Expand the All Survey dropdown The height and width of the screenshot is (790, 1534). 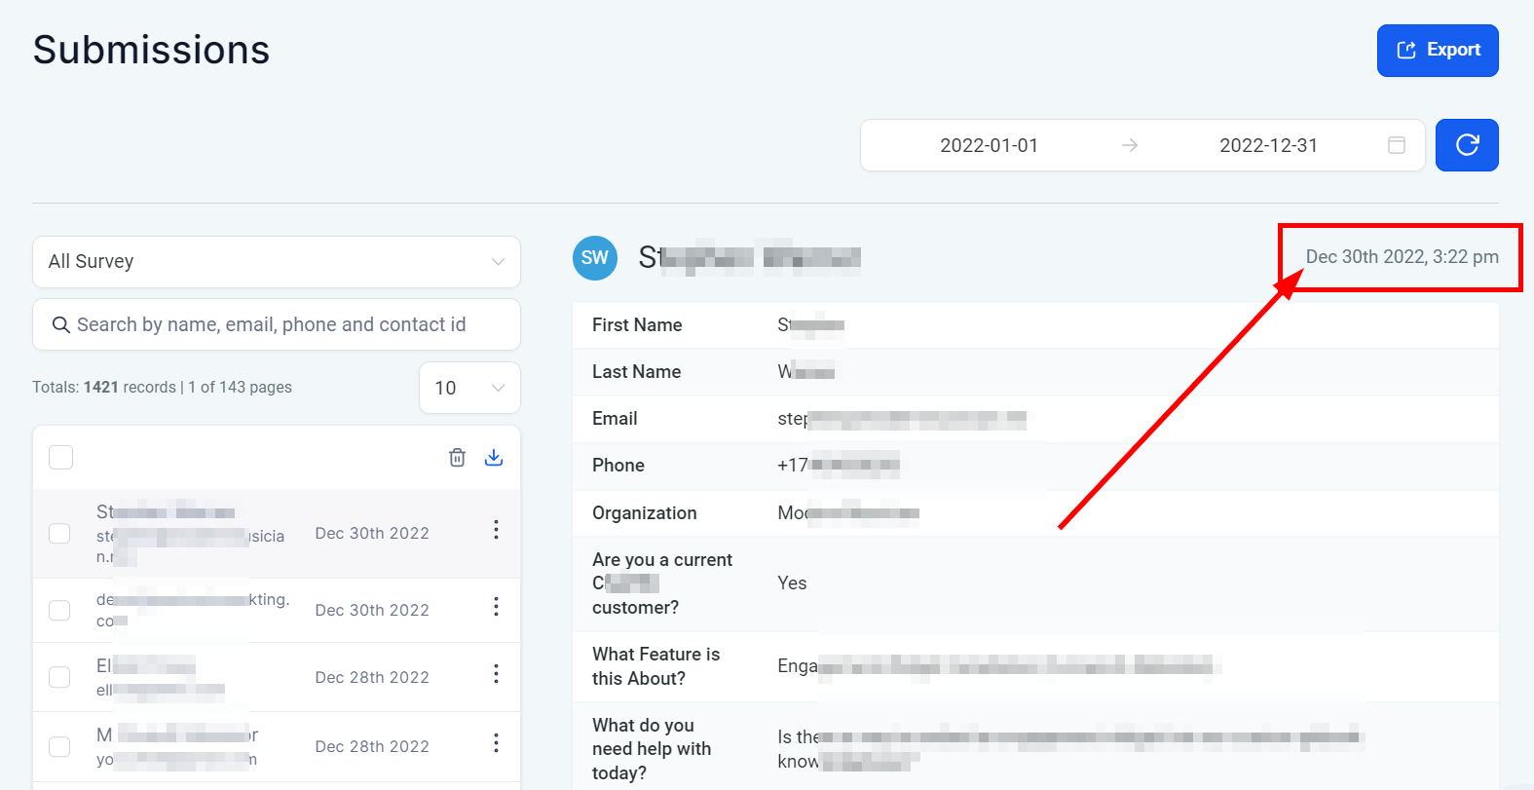[277, 262]
